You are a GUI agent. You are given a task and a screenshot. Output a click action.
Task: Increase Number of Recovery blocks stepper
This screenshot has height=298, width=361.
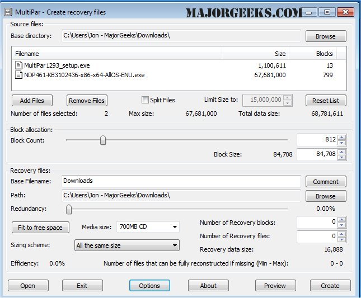click(x=342, y=220)
